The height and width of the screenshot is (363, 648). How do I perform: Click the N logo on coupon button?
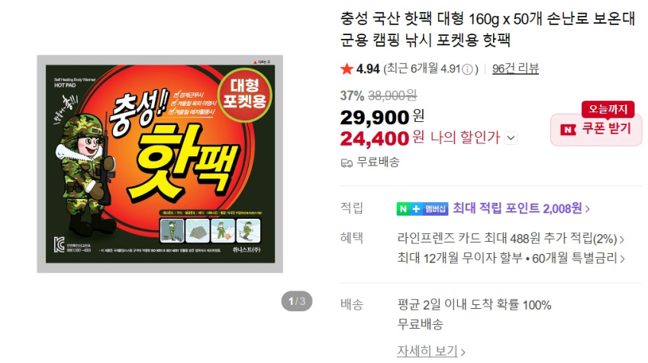[x=568, y=130]
